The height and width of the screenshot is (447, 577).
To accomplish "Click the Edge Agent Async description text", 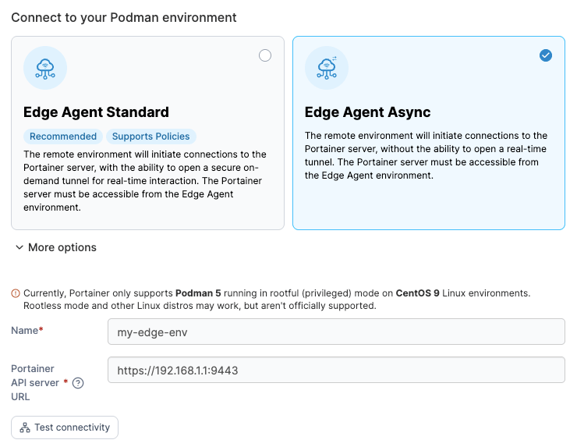I will tap(427, 155).
